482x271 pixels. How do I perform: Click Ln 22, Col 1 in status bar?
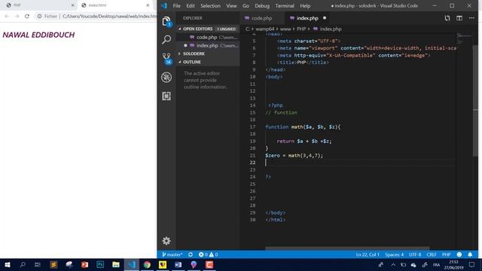coord(368,254)
